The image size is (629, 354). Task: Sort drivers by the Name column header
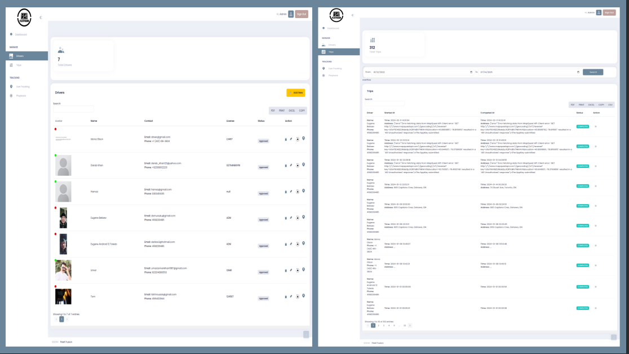94,121
